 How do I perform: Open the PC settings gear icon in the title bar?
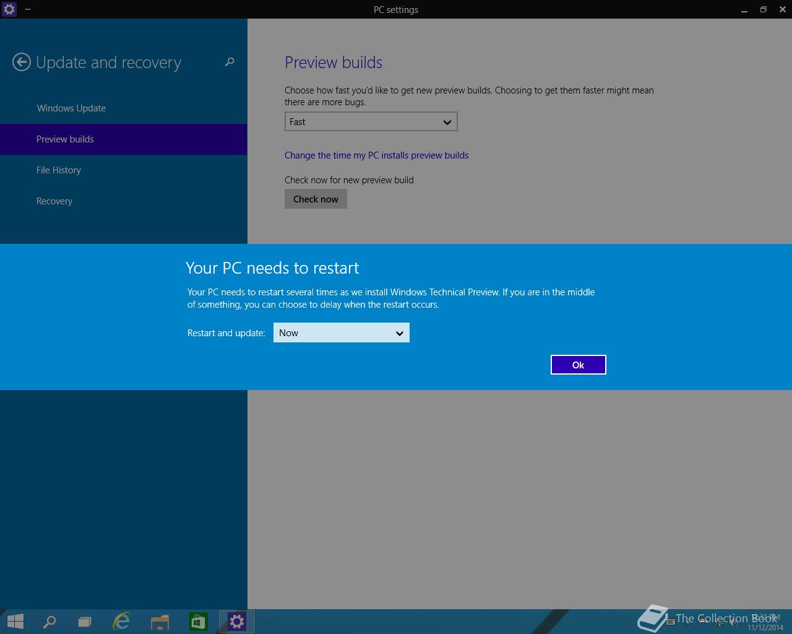pyautogui.click(x=9, y=9)
